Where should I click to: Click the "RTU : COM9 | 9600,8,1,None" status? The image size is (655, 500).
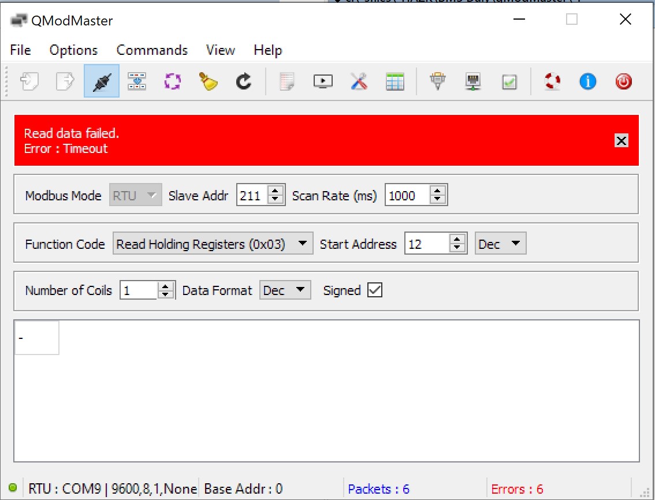113,488
